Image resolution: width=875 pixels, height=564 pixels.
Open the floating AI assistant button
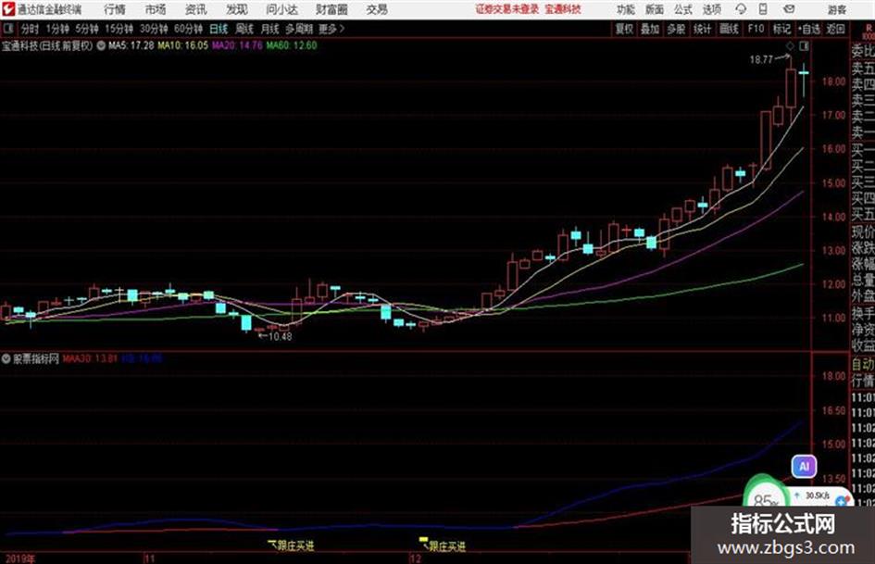(804, 466)
